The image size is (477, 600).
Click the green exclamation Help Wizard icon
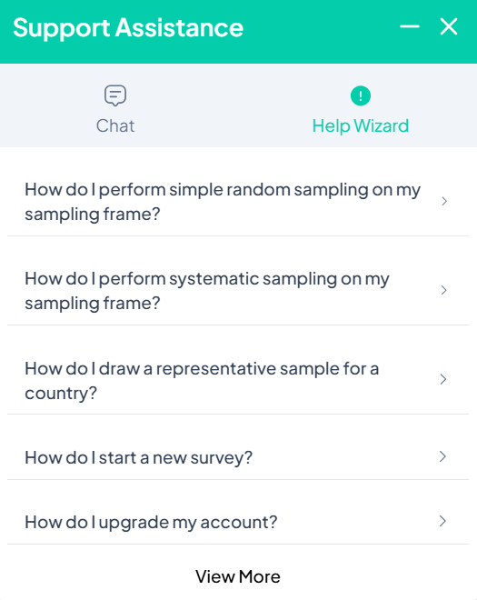tap(361, 95)
